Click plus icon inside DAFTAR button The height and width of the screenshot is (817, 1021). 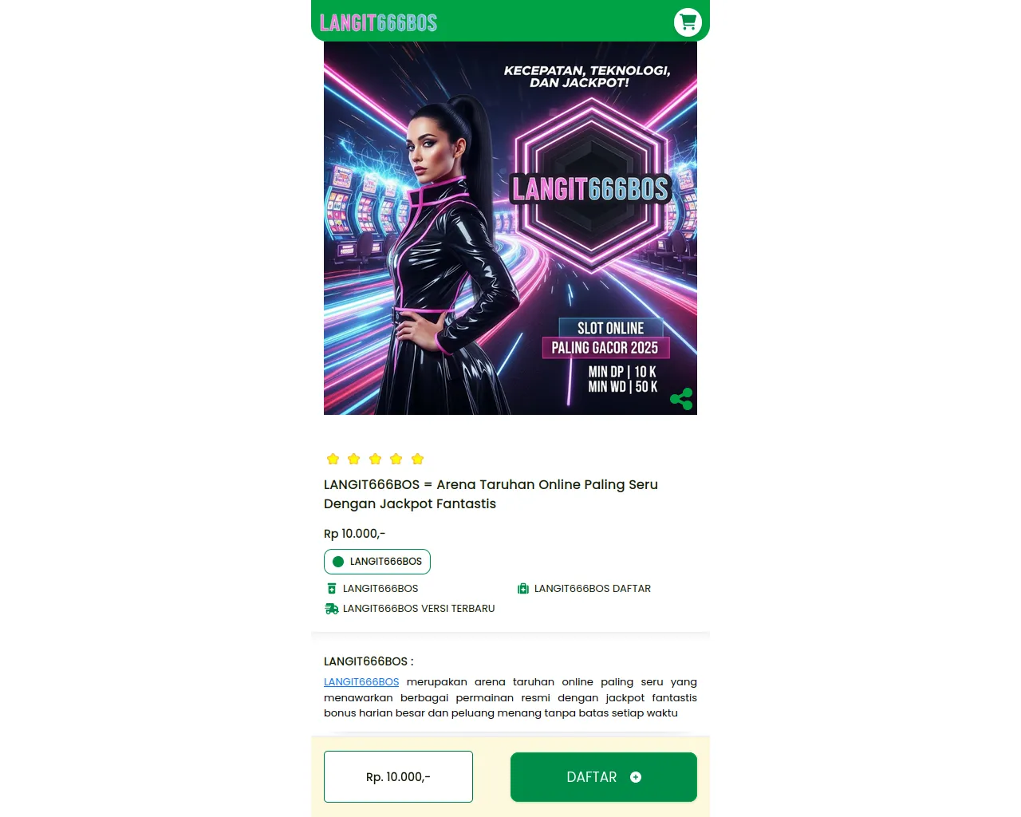636,777
